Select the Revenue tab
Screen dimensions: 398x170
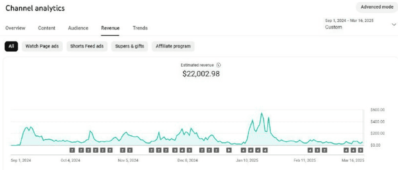110,28
